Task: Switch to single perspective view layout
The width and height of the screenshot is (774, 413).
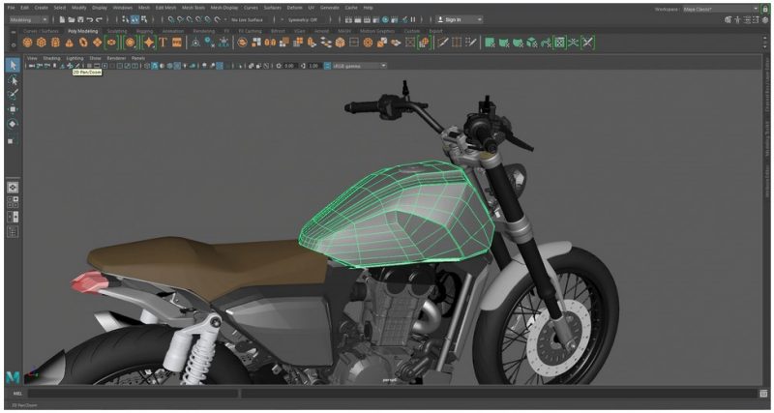Action: click(13, 187)
